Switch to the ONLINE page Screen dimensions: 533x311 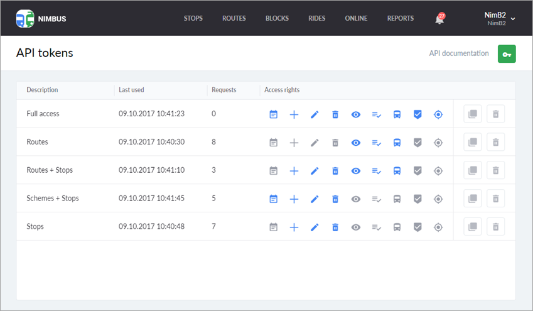356,18
